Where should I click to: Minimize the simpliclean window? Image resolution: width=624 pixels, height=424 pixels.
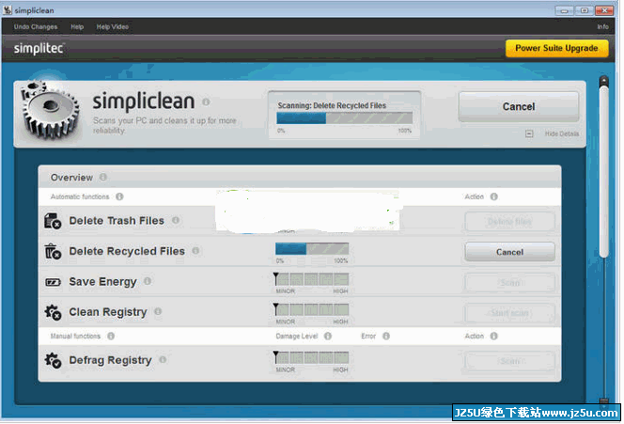(564, 10)
